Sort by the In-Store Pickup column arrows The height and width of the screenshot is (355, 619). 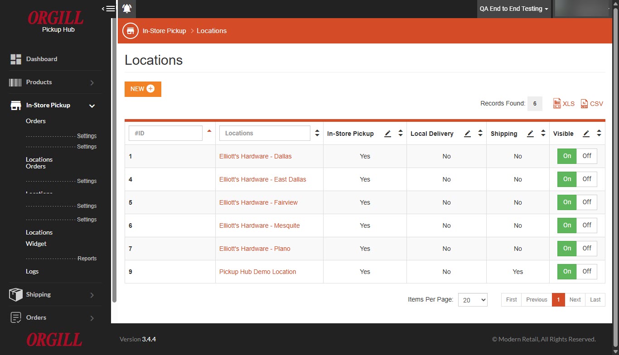pos(401,134)
